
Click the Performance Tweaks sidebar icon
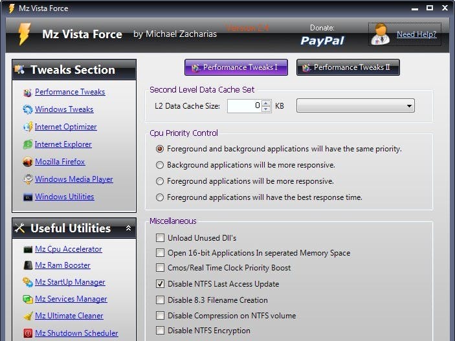28,93
